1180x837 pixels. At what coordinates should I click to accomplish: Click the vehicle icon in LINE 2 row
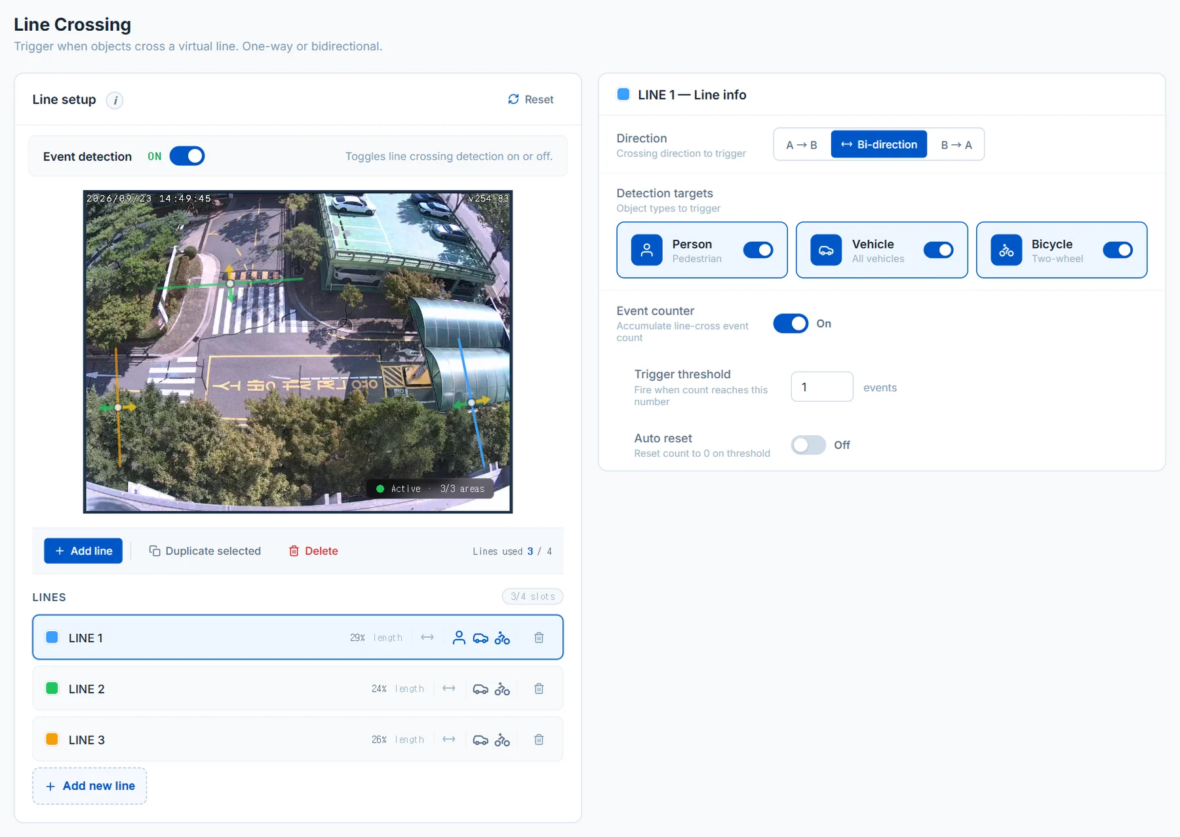point(481,689)
